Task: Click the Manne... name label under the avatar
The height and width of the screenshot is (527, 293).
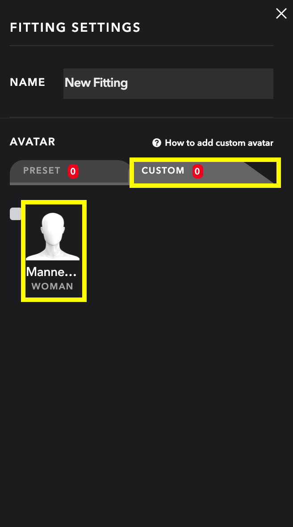Action: pos(51,272)
